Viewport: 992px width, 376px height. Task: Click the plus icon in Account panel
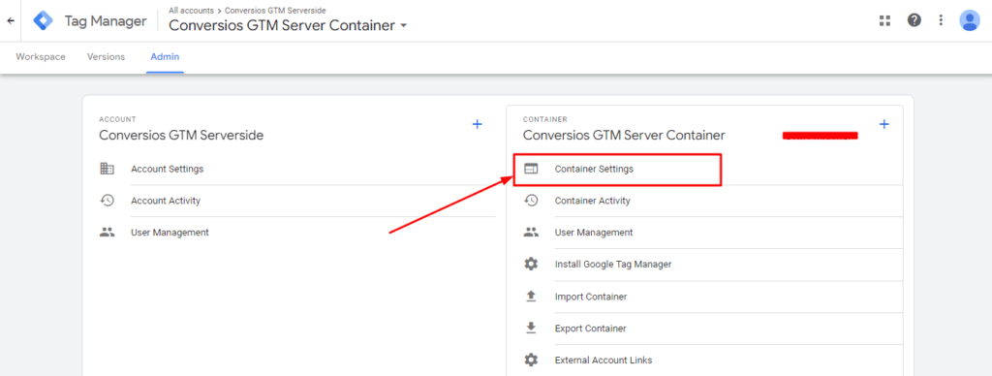coord(477,125)
